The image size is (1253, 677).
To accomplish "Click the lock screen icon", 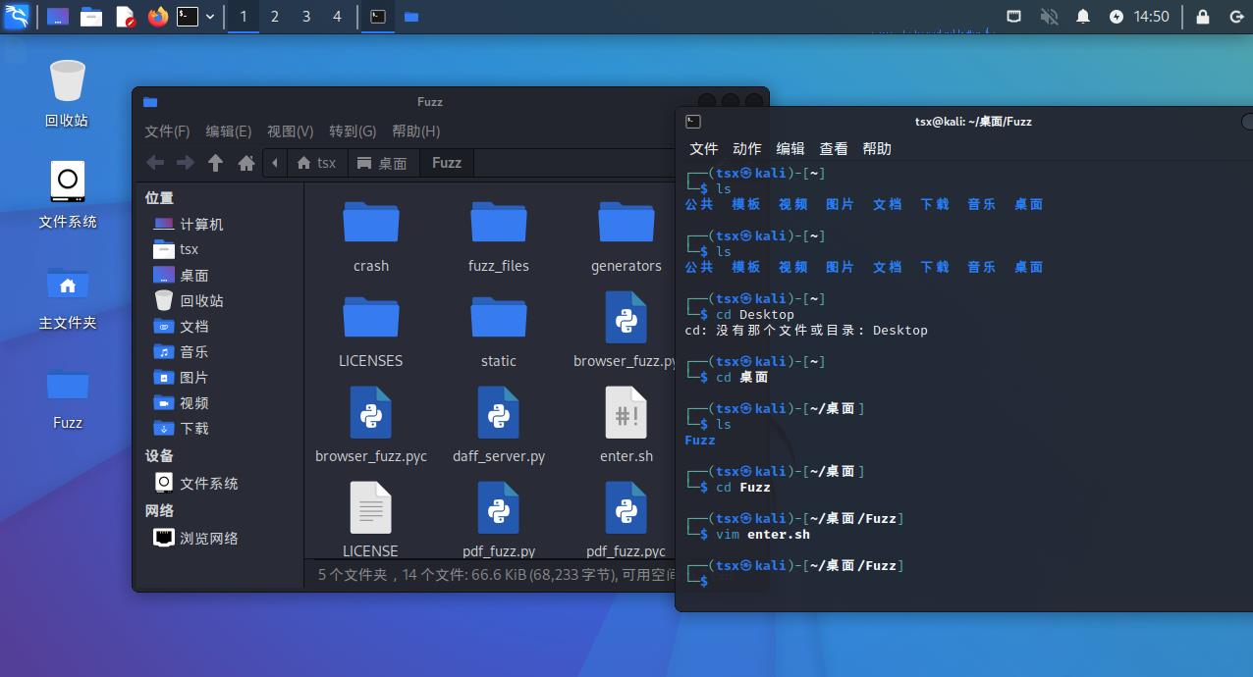I will pos(1203,17).
